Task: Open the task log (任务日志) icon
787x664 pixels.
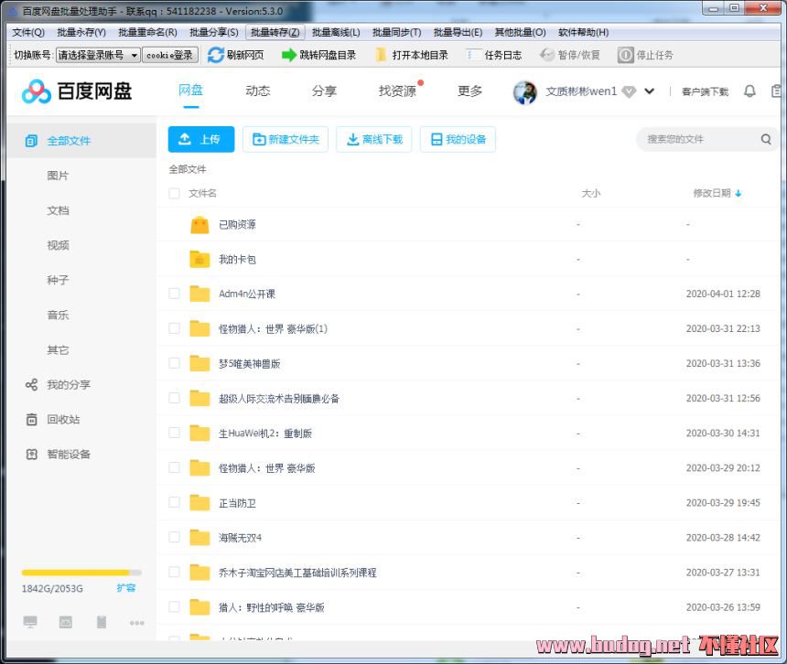Action: (x=473, y=55)
